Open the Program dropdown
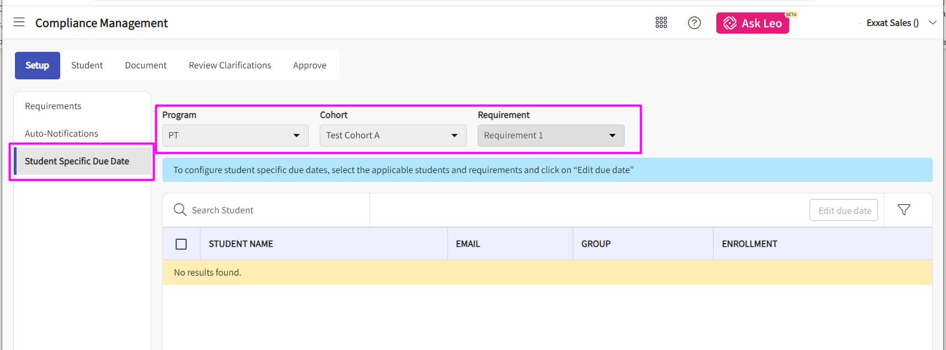 point(235,136)
